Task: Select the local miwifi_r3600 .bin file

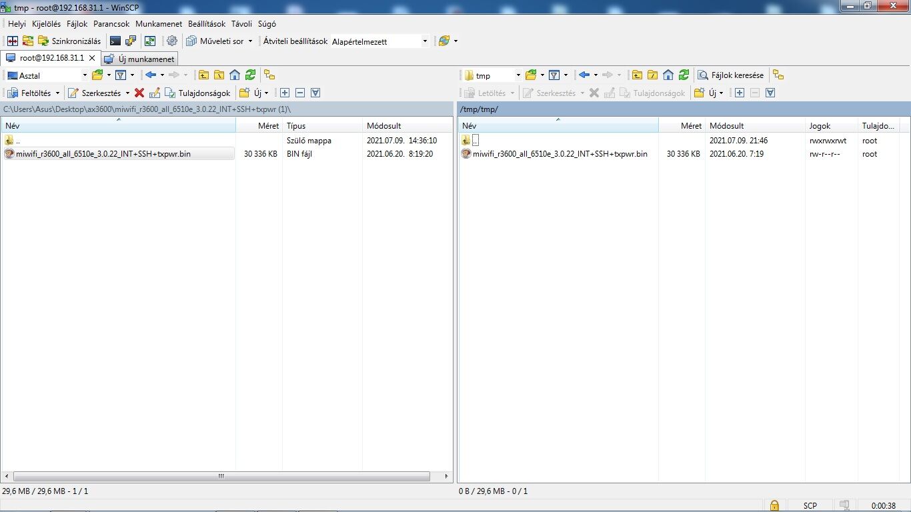Action: click(x=119, y=154)
